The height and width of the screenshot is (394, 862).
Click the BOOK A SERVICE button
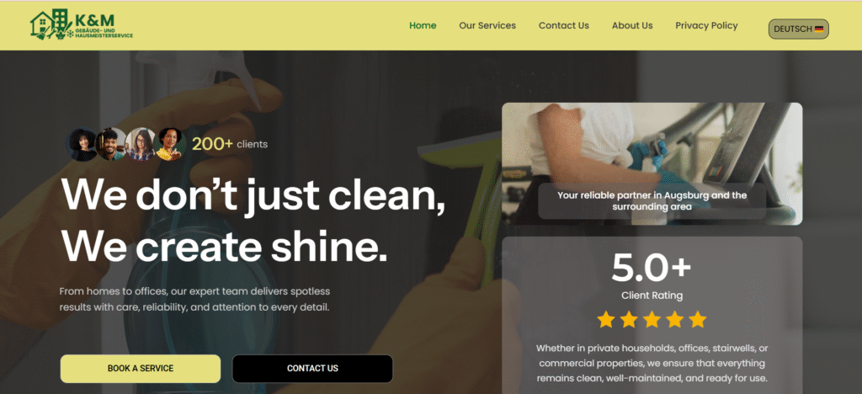141,369
